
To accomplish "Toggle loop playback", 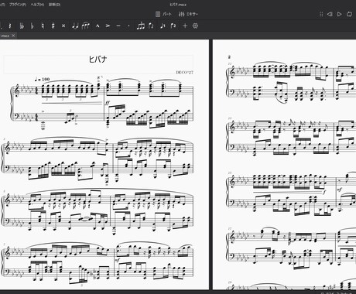I will coord(349,14).
